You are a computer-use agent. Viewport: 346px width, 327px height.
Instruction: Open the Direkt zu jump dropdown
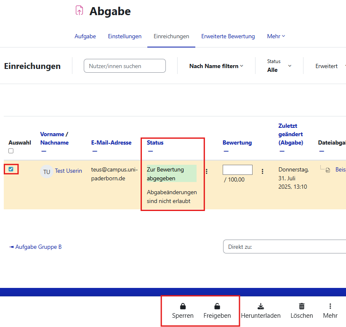284,247
